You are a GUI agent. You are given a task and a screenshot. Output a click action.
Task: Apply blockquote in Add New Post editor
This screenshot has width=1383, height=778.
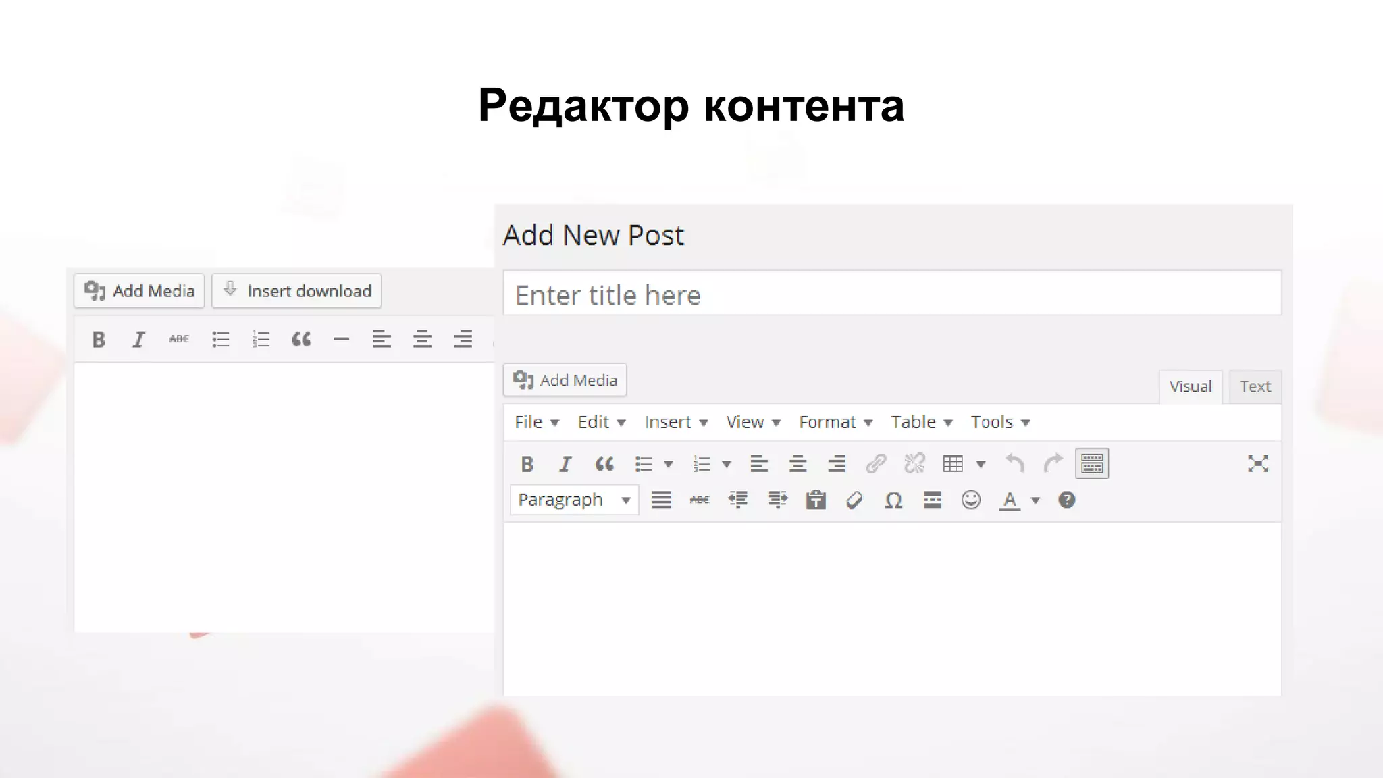(604, 464)
